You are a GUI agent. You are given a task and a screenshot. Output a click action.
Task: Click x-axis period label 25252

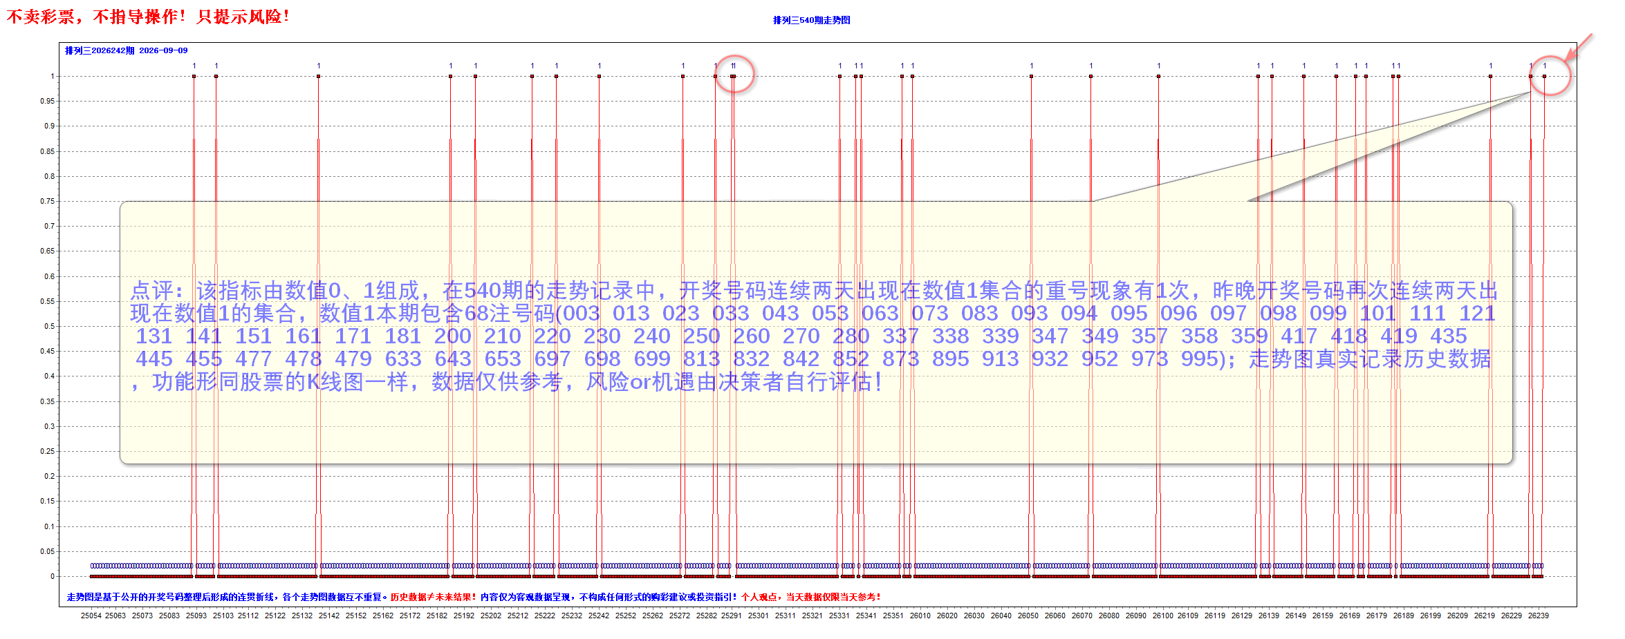point(626,616)
